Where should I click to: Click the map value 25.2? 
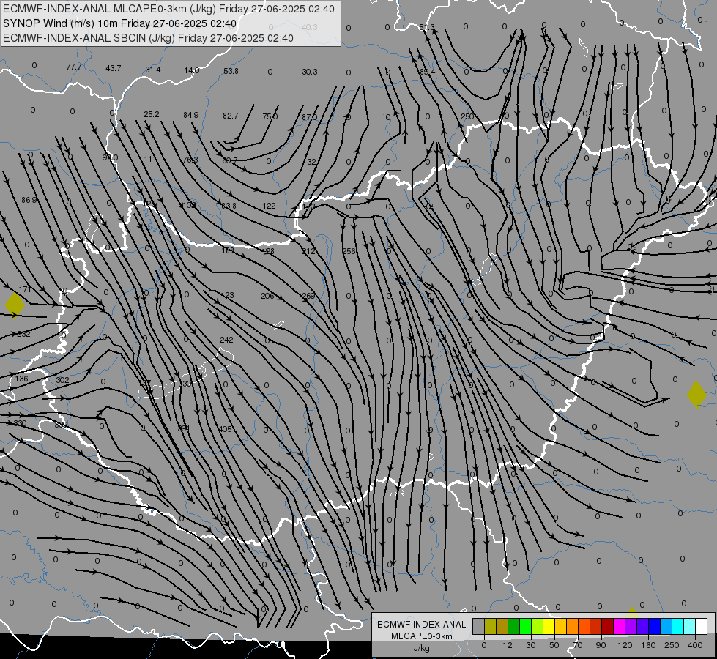[x=152, y=114]
